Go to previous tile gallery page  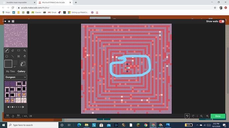8,107
